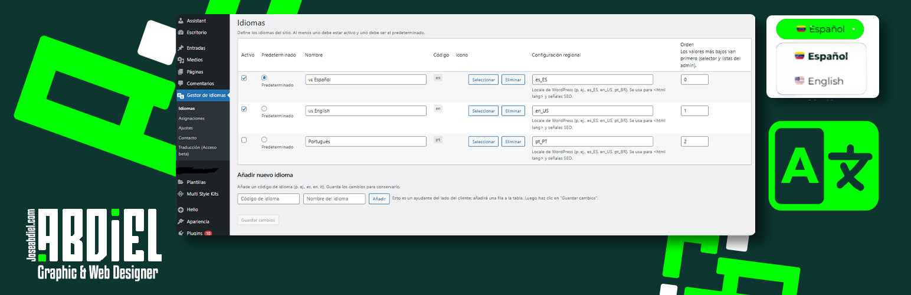
Task: Click the US flag beside English option
Action: pos(799,81)
